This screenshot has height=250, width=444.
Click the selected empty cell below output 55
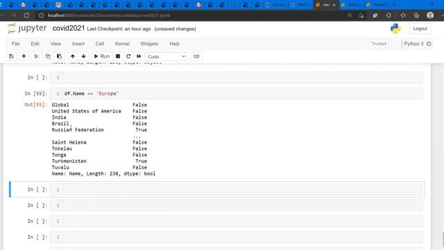pos(236,190)
